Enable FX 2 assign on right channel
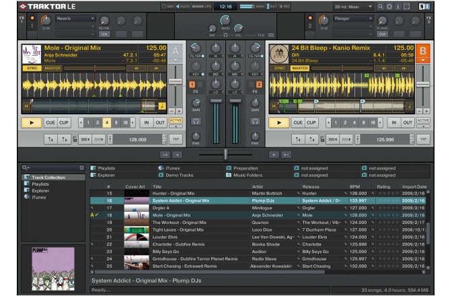Screen dimensions: 452x296 [259, 85]
